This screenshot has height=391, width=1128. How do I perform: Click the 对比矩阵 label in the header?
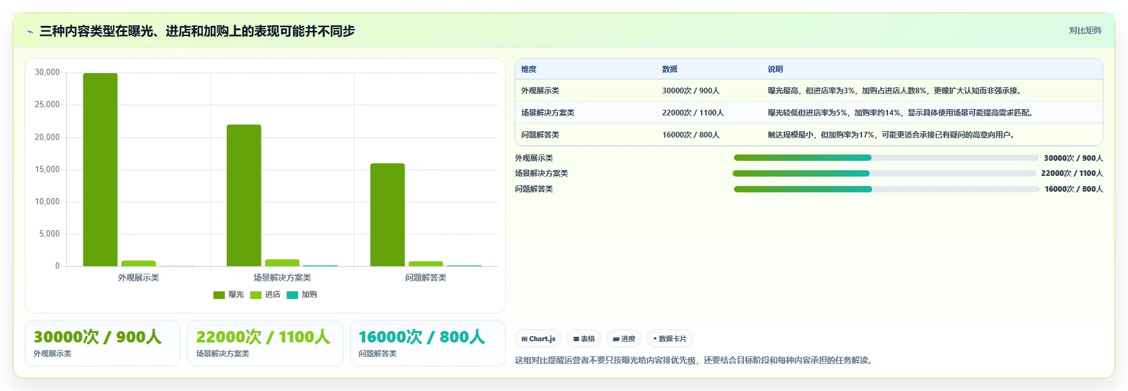click(x=1085, y=30)
